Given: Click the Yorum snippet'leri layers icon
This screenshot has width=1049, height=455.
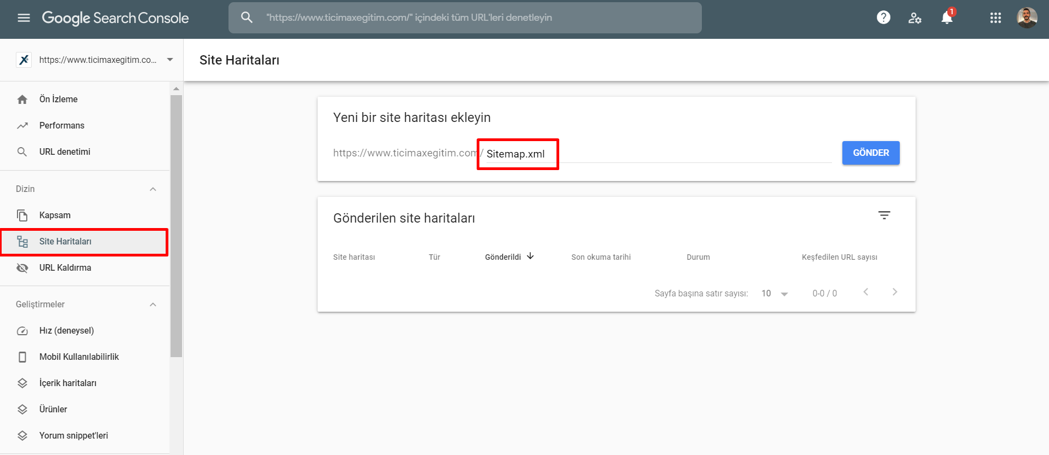Looking at the screenshot, I should (22, 436).
